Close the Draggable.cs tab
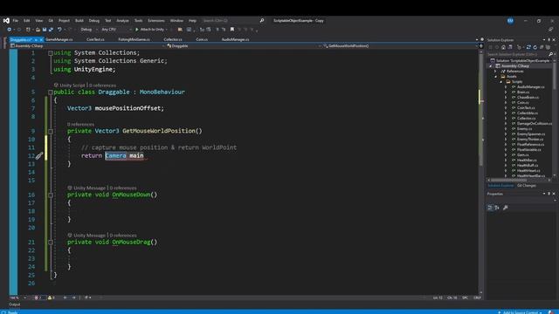 [x=41, y=40]
